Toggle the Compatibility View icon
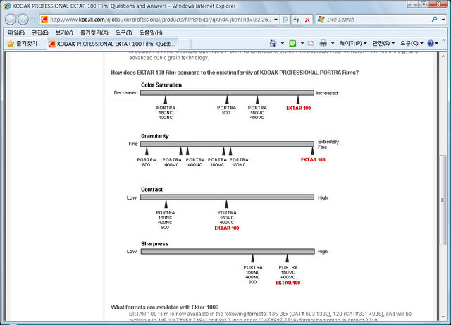The image size is (451, 325). pyautogui.click(x=285, y=20)
